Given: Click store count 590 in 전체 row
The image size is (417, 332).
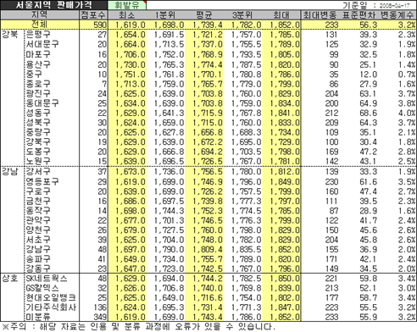Looking at the screenshot, I should (100, 25).
